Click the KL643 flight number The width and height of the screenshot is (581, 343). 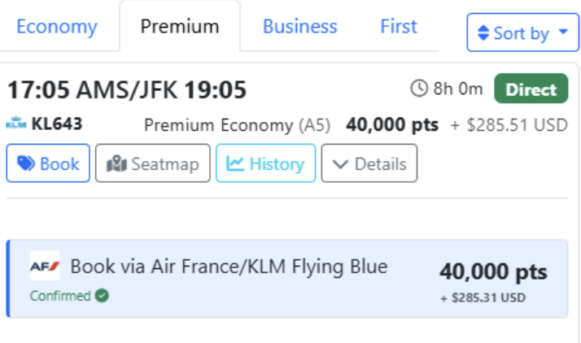click(x=56, y=124)
